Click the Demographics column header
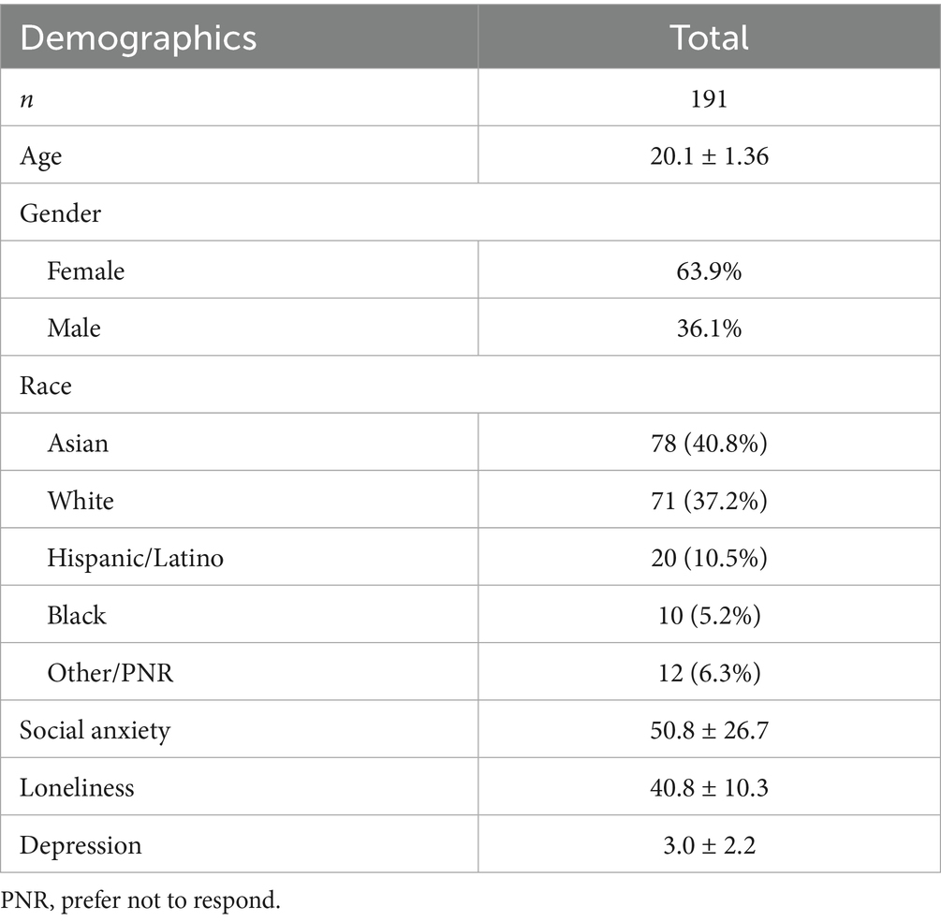Image resolution: width=941 pixels, height=921 pixels. (x=138, y=37)
